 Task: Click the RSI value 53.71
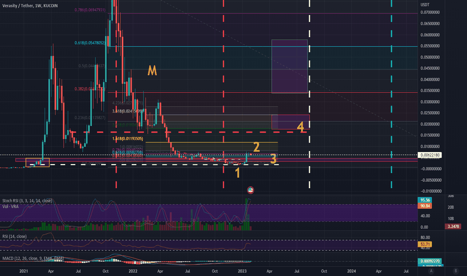pyautogui.click(x=425, y=244)
